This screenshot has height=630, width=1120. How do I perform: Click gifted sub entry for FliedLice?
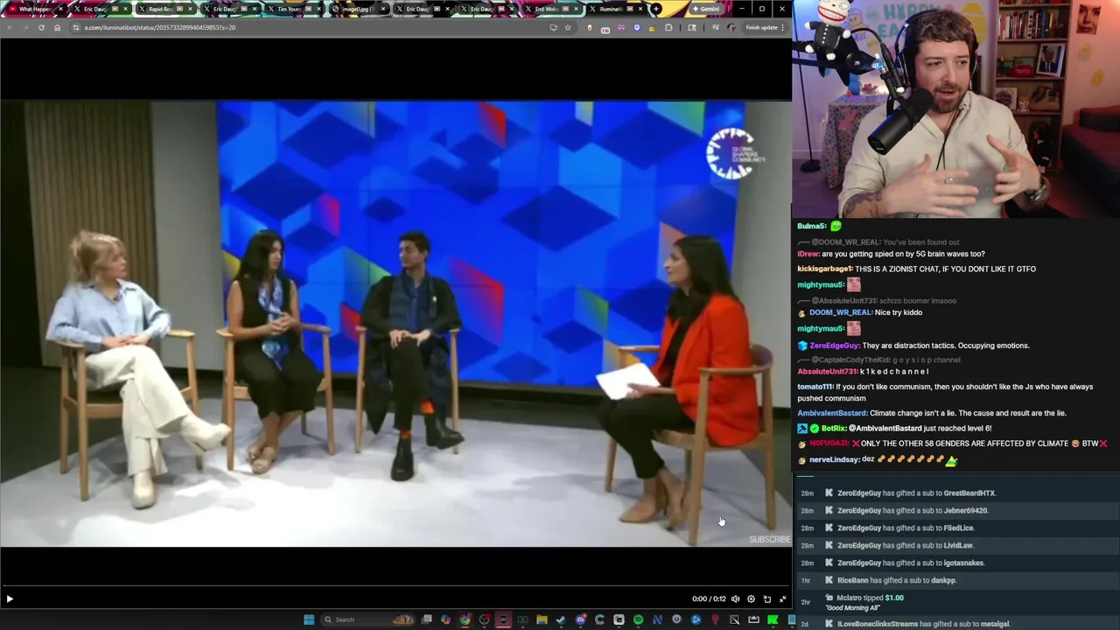tap(906, 528)
